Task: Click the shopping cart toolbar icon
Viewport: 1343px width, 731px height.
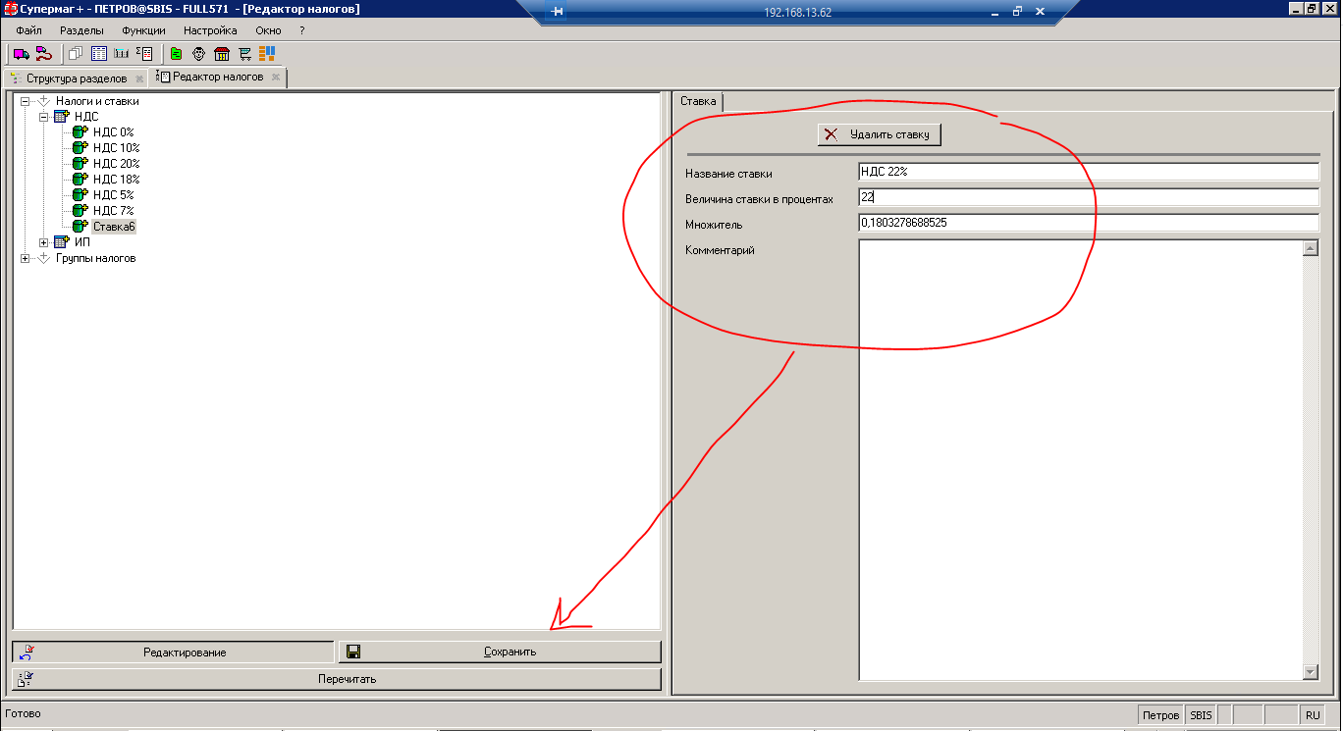Action: pos(245,54)
